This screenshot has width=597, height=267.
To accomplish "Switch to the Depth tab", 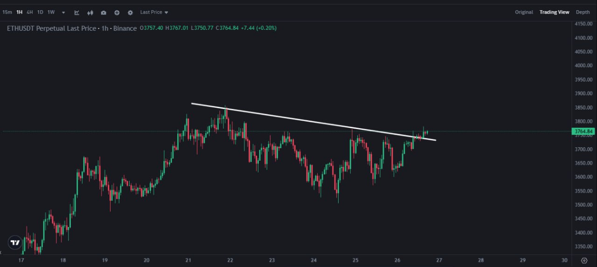I will click(583, 12).
